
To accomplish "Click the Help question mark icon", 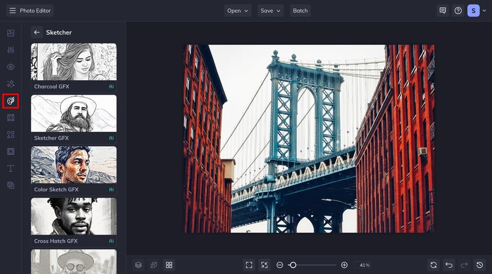I will click(458, 10).
